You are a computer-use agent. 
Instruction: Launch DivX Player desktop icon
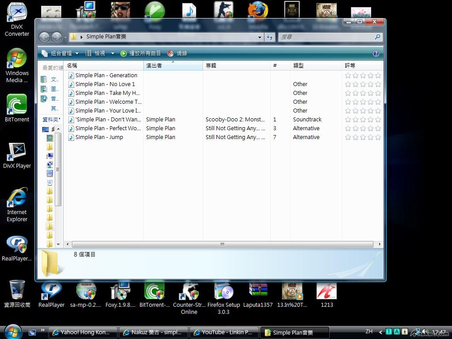[17, 155]
